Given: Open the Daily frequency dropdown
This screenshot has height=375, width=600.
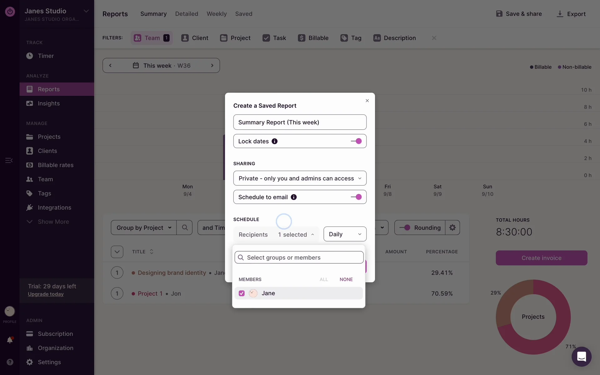Looking at the screenshot, I should [345, 234].
